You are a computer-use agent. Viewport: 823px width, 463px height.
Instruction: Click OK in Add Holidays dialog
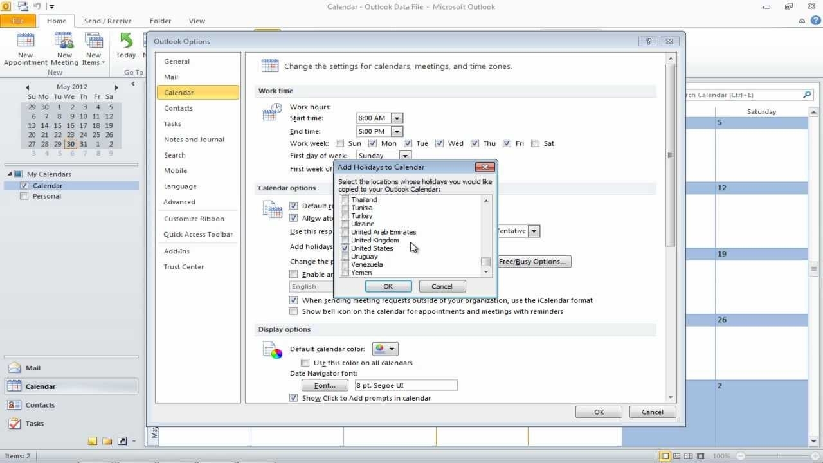tap(388, 287)
